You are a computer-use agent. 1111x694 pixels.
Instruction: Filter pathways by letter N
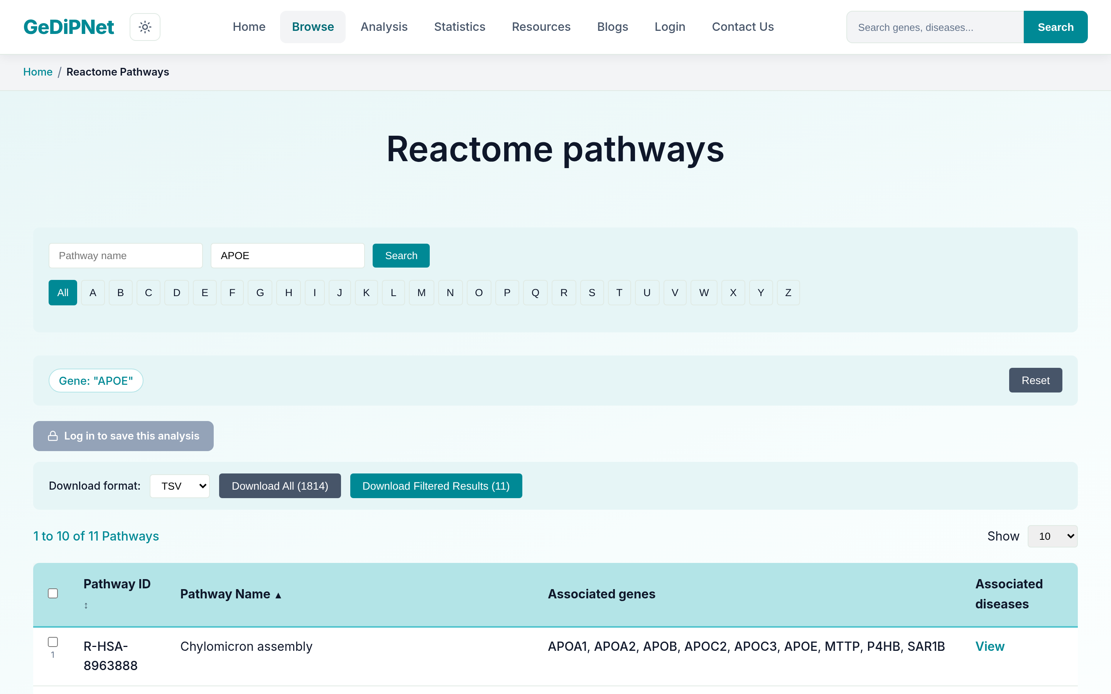click(x=450, y=293)
